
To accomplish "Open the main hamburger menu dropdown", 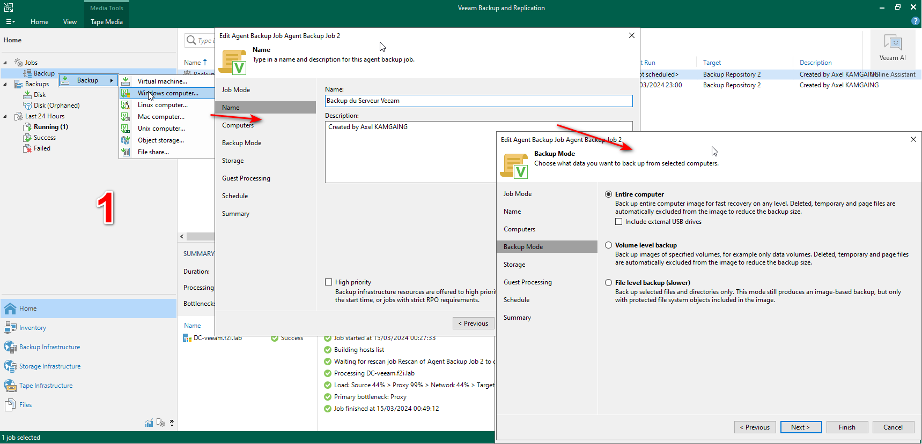I will tap(10, 21).
